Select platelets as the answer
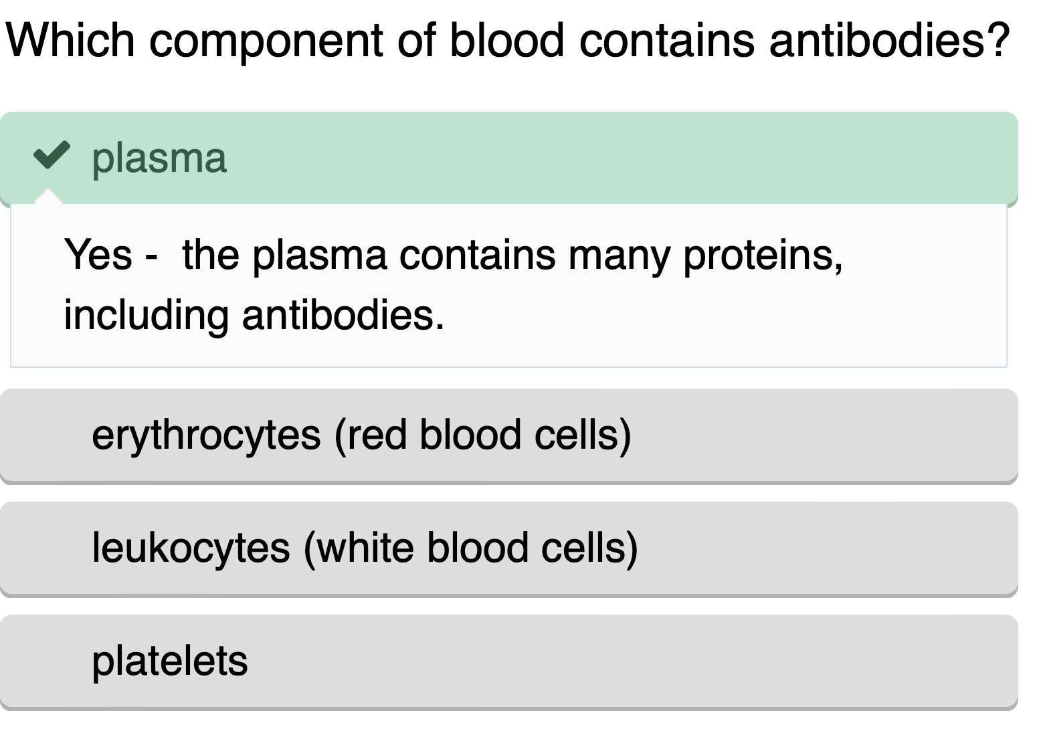1037x729 pixels. (x=508, y=661)
